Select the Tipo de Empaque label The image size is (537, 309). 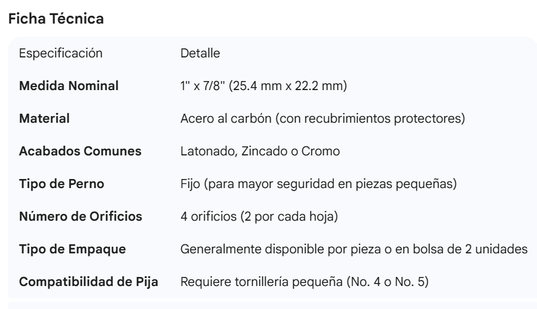(70, 249)
